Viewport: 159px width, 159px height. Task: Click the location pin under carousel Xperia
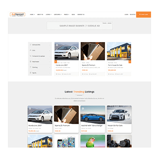pos(82,68)
